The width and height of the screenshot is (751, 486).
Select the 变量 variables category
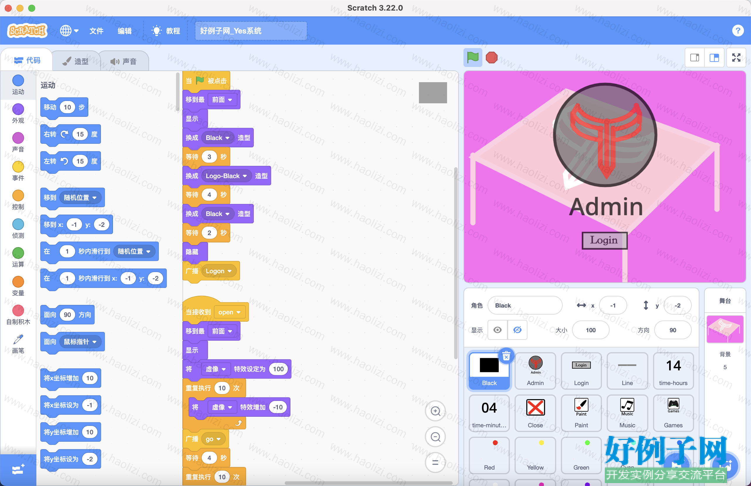(18, 286)
